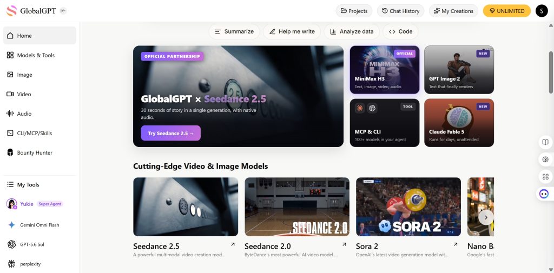Click the Super Agent badge

[50, 204]
